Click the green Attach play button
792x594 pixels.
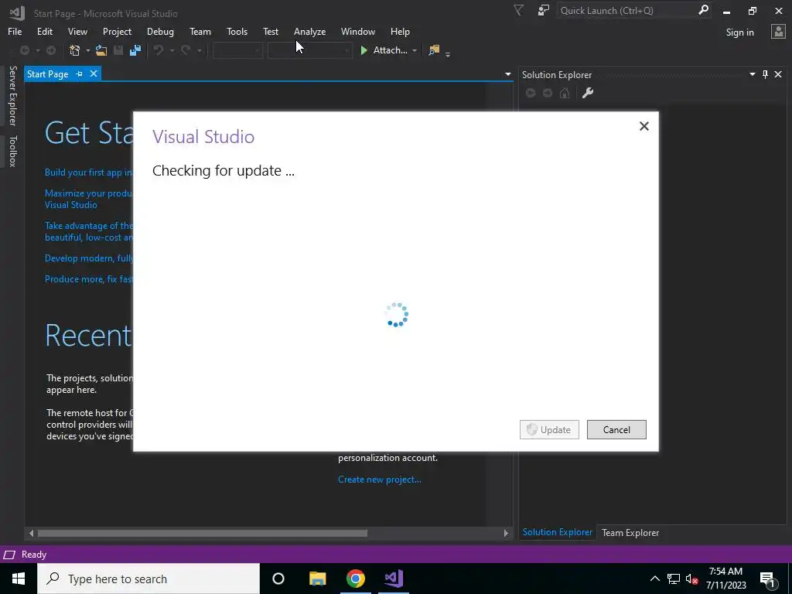pos(364,50)
